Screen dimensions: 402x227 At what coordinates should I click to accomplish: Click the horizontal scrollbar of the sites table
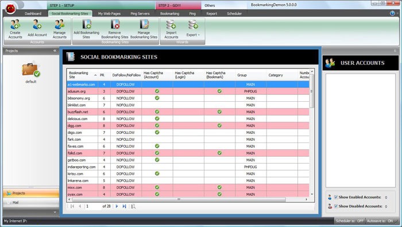pyautogui.click(x=179, y=199)
